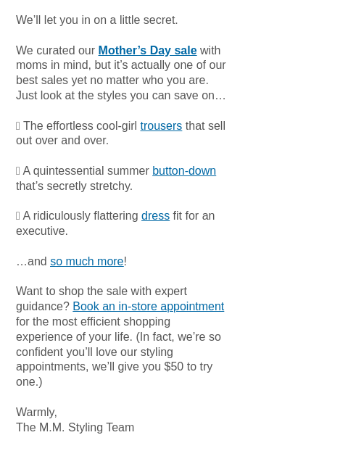Click the line 'Just look at the styles'
The width and height of the screenshot is (348, 464).
121,96
